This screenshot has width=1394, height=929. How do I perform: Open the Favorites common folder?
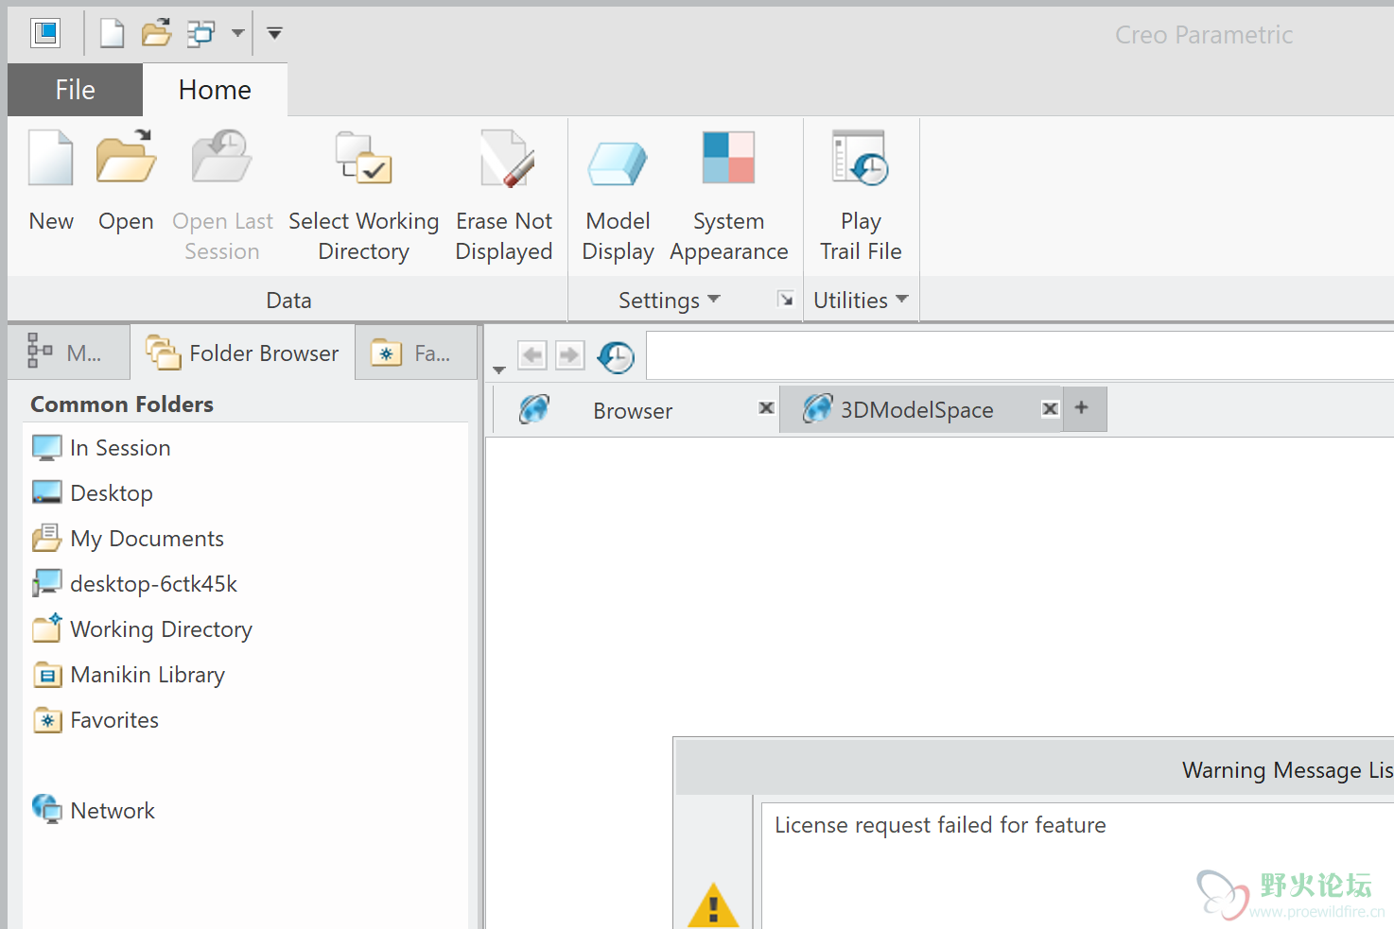(x=96, y=720)
